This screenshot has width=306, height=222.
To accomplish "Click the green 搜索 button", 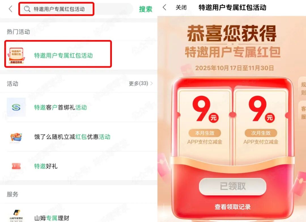I will (146, 9).
